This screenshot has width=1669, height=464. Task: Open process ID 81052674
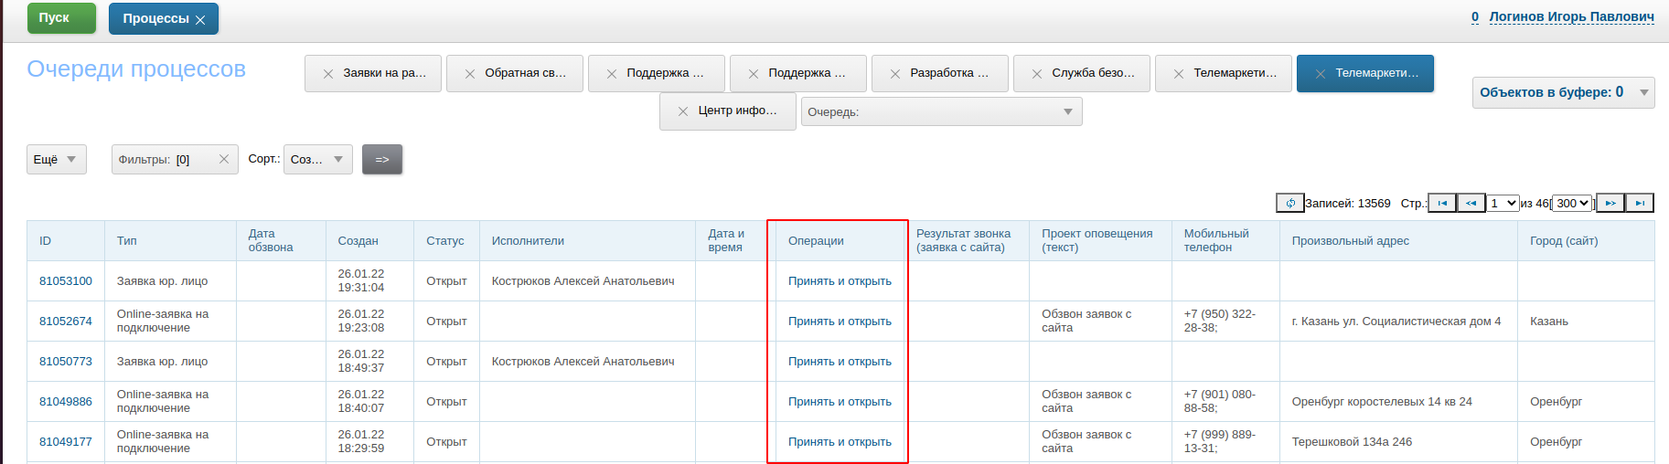[x=66, y=322]
